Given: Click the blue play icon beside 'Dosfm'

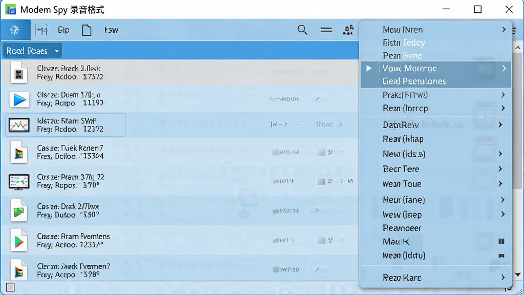Looking at the screenshot, I should tap(19, 99).
